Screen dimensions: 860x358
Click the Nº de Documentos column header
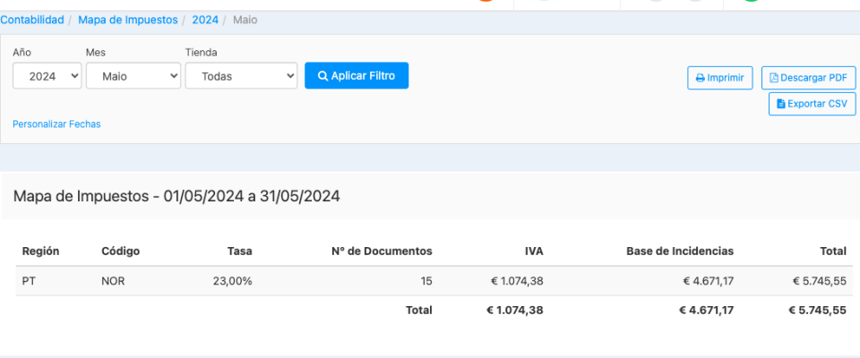click(381, 251)
